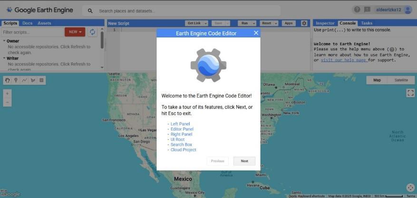Click the New Script title text

118,23
